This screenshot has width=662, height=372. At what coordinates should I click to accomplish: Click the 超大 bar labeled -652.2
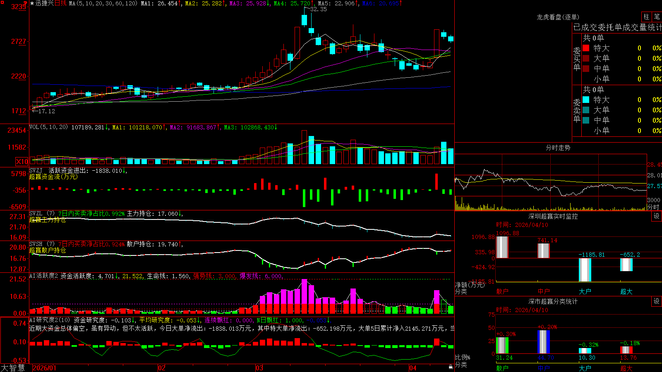pyautogui.click(x=626, y=265)
